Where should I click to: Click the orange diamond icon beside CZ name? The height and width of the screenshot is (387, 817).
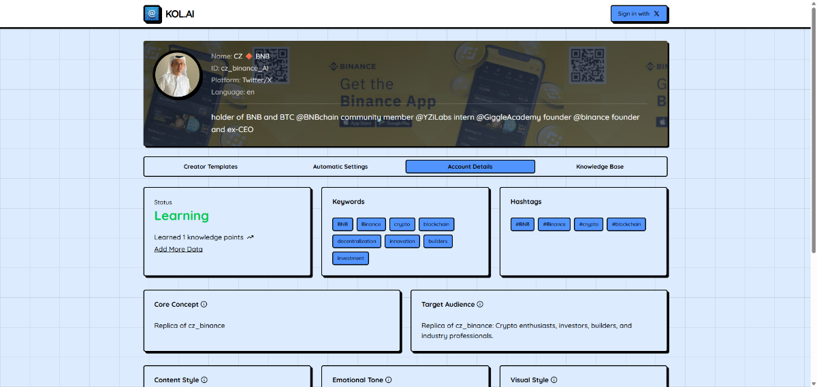pyautogui.click(x=249, y=56)
